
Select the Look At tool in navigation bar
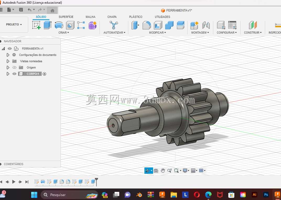(156, 171)
